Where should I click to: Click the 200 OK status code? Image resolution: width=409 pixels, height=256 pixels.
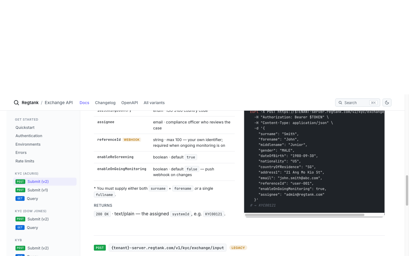[x=102, y=214]
